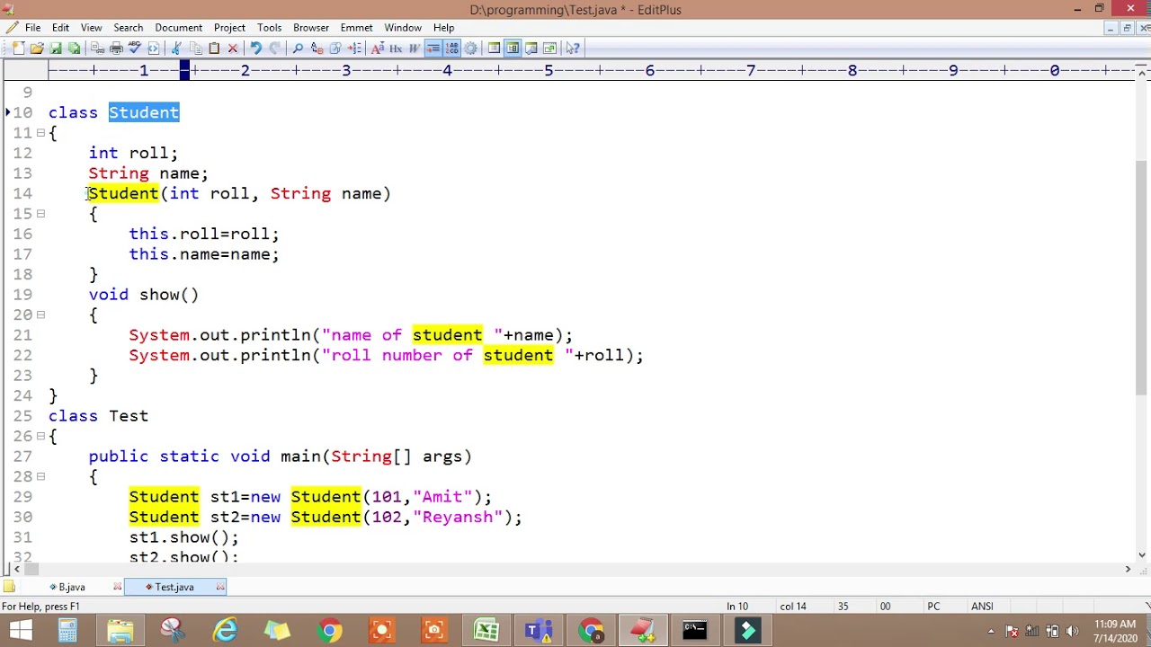Cut selection with the scissors icon
Image resolution: width=1151 pixels, height=647 pixels.
(x=175, y=48)
